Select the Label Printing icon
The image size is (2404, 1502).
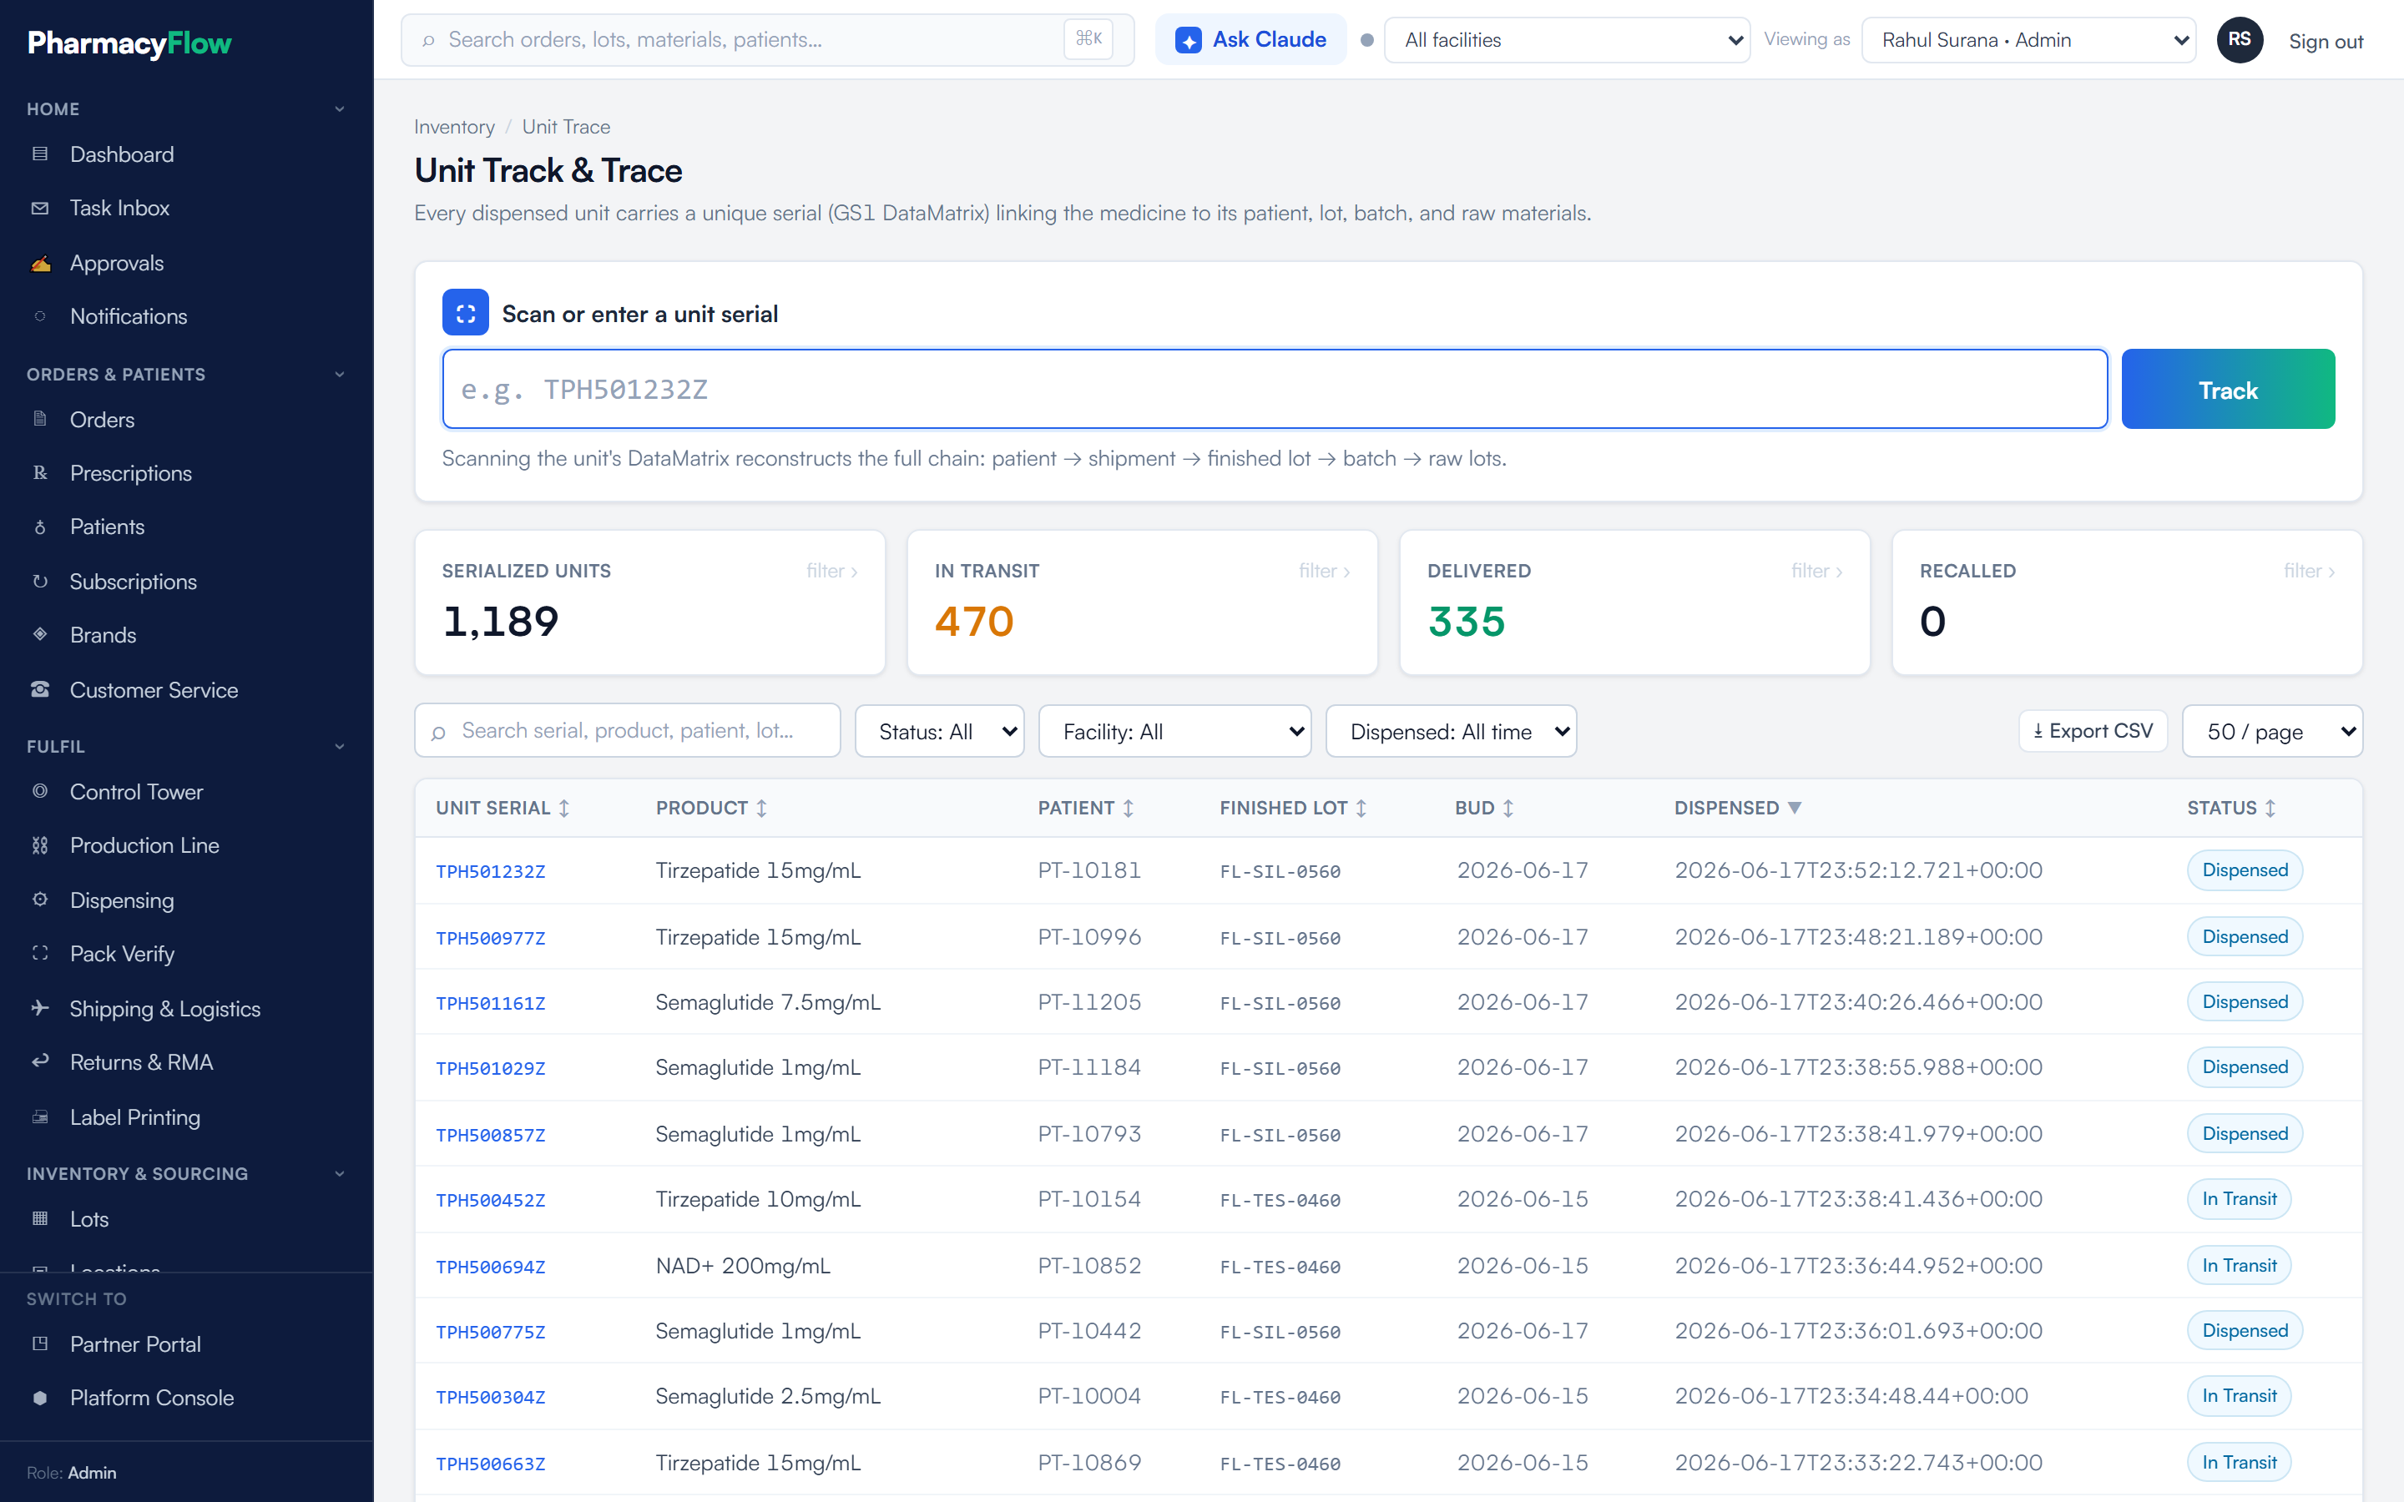coord(40,1116)
